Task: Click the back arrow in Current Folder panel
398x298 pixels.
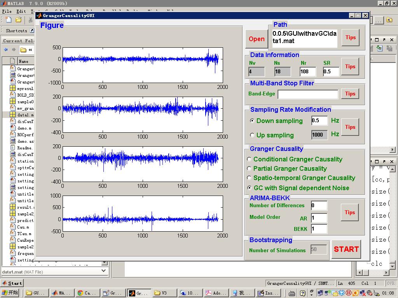Action: 6,50
